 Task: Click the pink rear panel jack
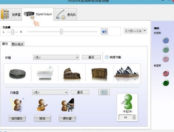tap(166, 59)
